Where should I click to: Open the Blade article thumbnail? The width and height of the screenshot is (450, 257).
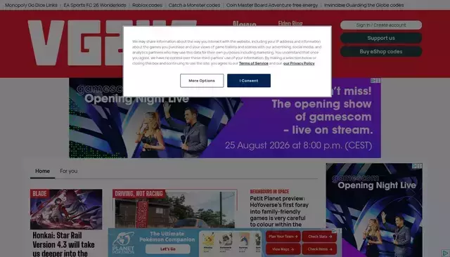66,209
